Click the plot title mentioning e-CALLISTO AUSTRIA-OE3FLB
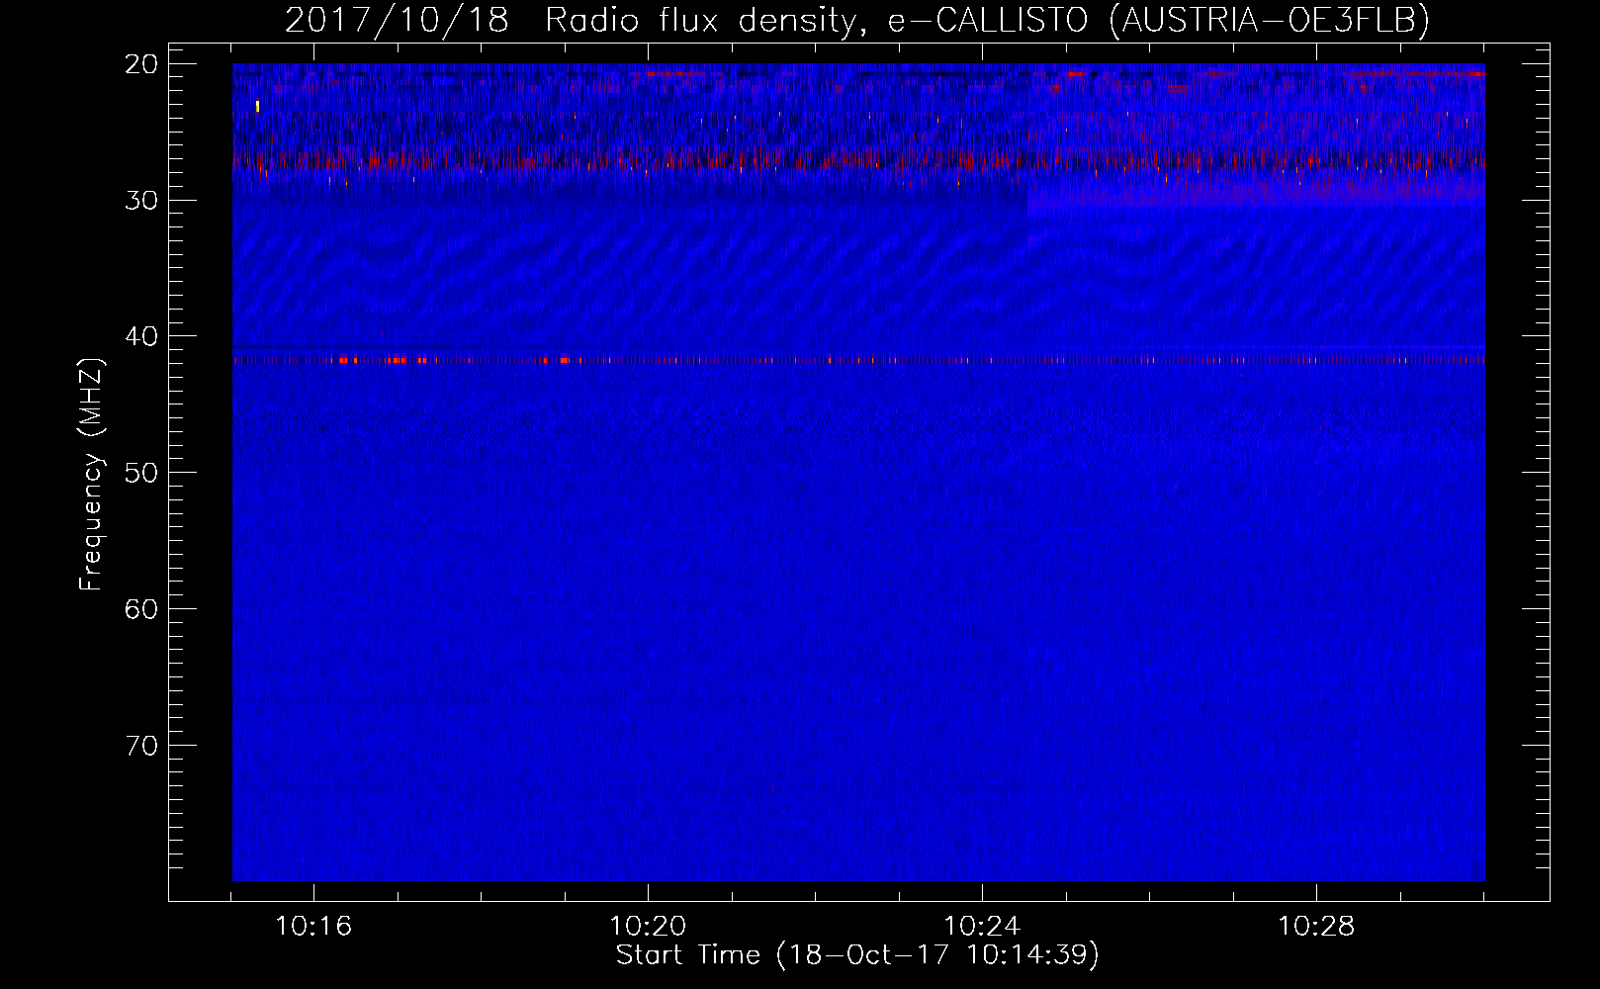This screenshot has width=1600, height=989. [857, 20]
